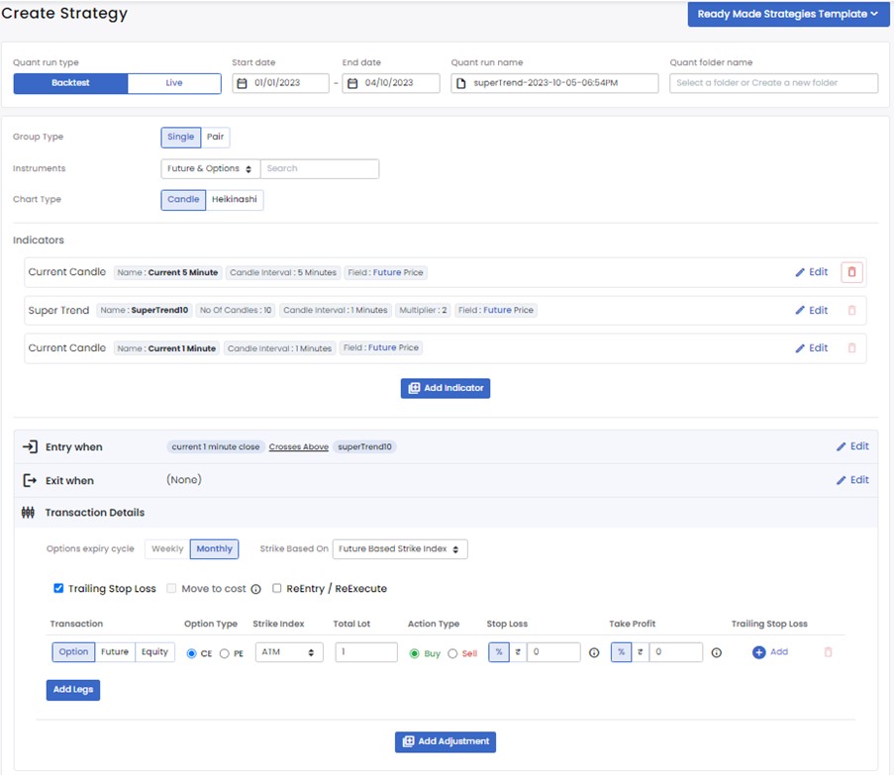The height and width of the screenshot is (775, 894).
Task: Select the PE option type radio button
Action: pyautogui.click(x=225, y=653)
